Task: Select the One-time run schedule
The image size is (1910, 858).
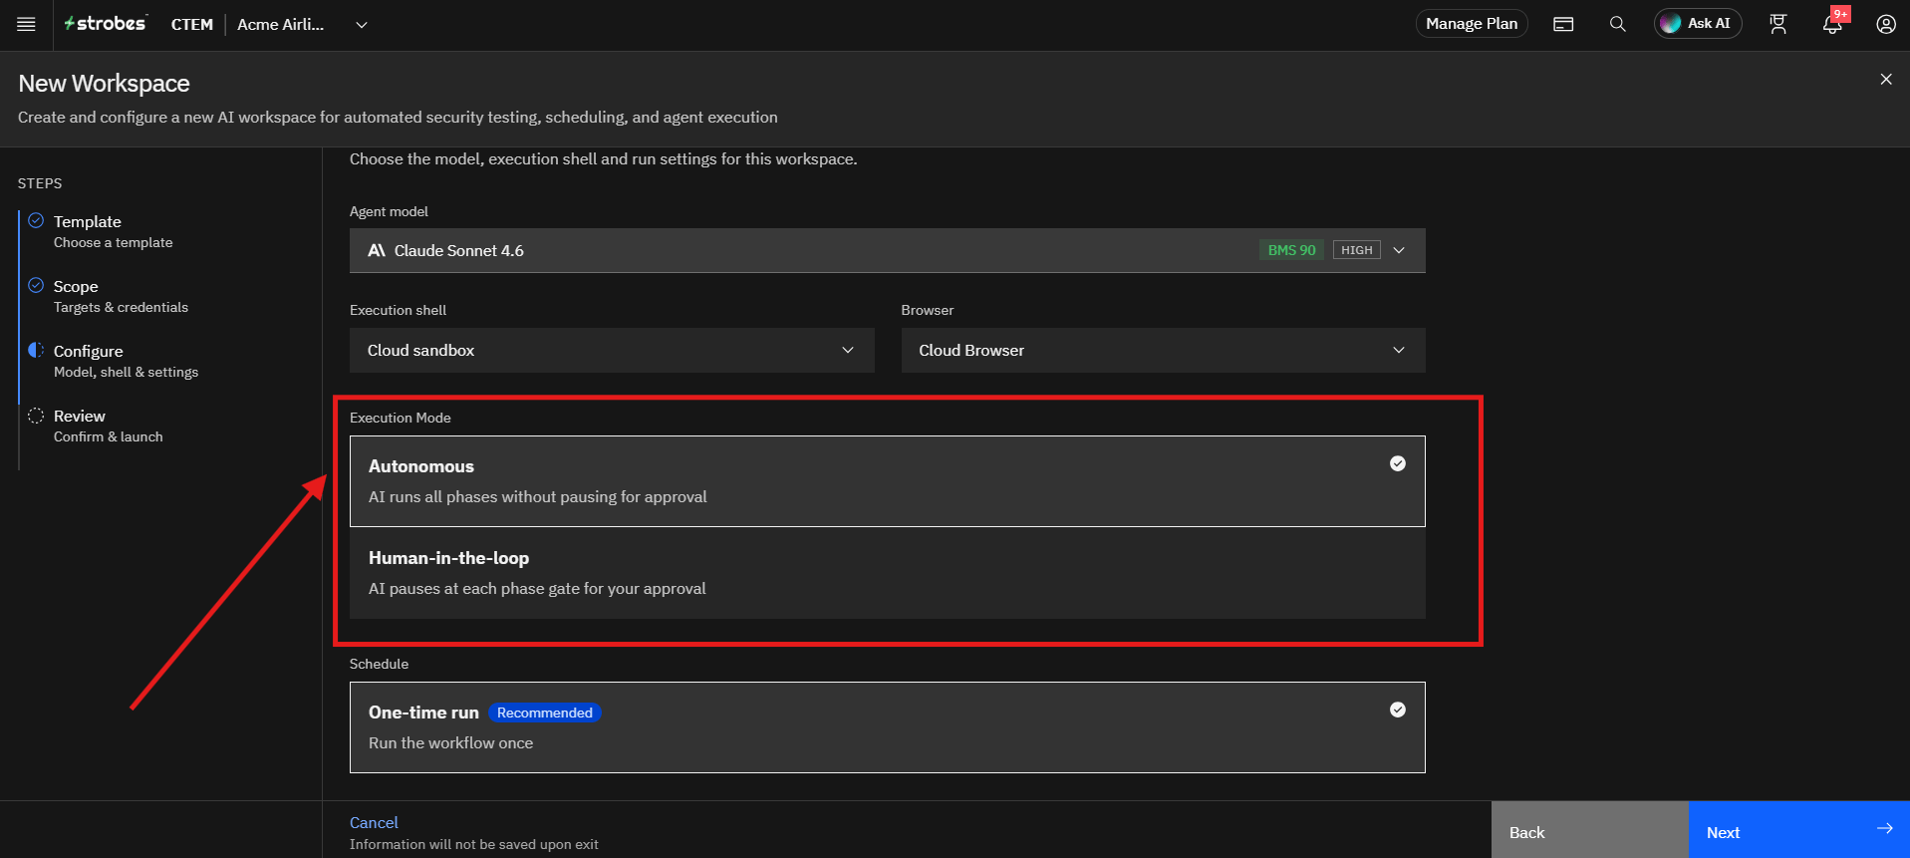Action: click(x=887, y=727)
